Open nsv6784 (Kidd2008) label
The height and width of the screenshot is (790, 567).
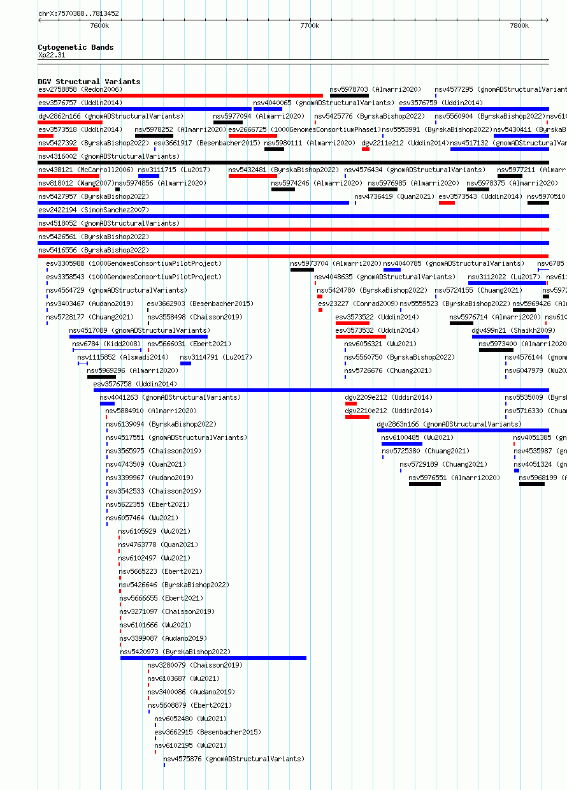click(106, 344)
